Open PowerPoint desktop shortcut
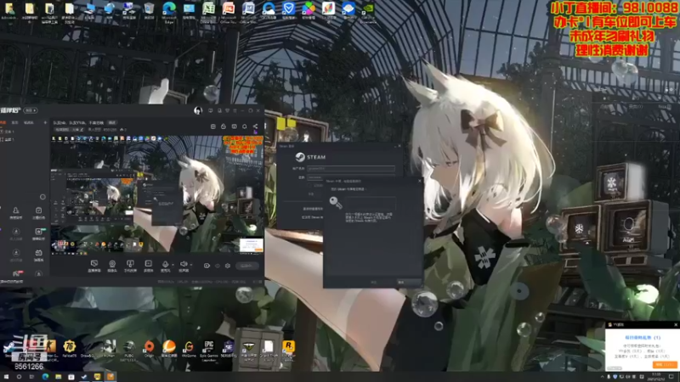Viewport: 680px width, 382px height. coord(229,12)
